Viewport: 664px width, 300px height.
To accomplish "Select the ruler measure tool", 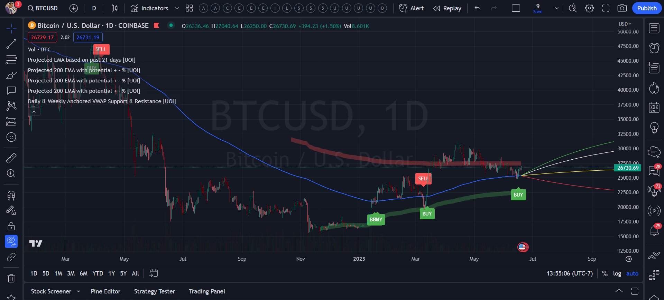I will (x=11, y=158).
